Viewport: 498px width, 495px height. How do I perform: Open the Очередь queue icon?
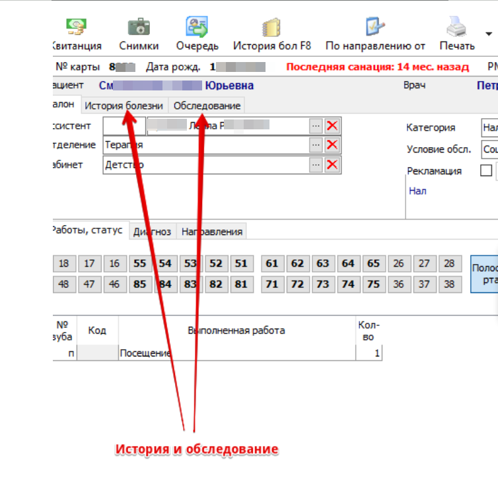coord(197,26)
